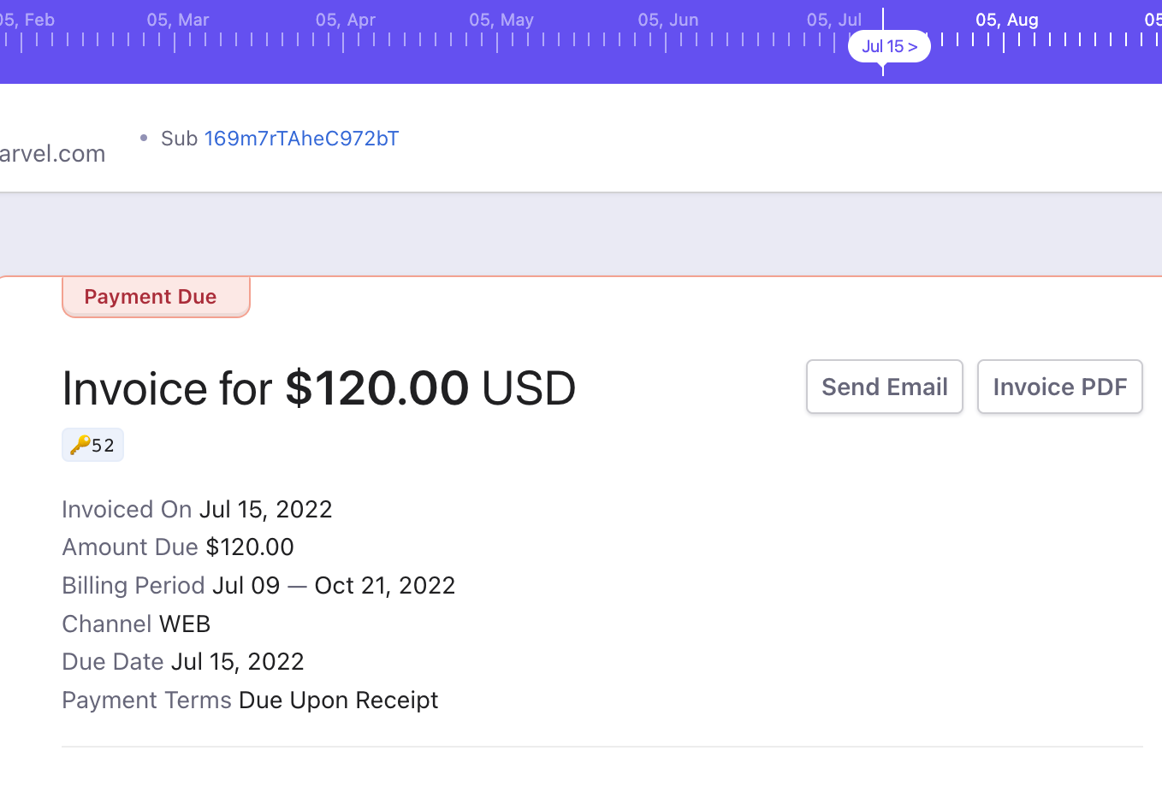Jump to 05, Mar on the timeline
The height and width of the screenshot is (804, 1162).
178,20
